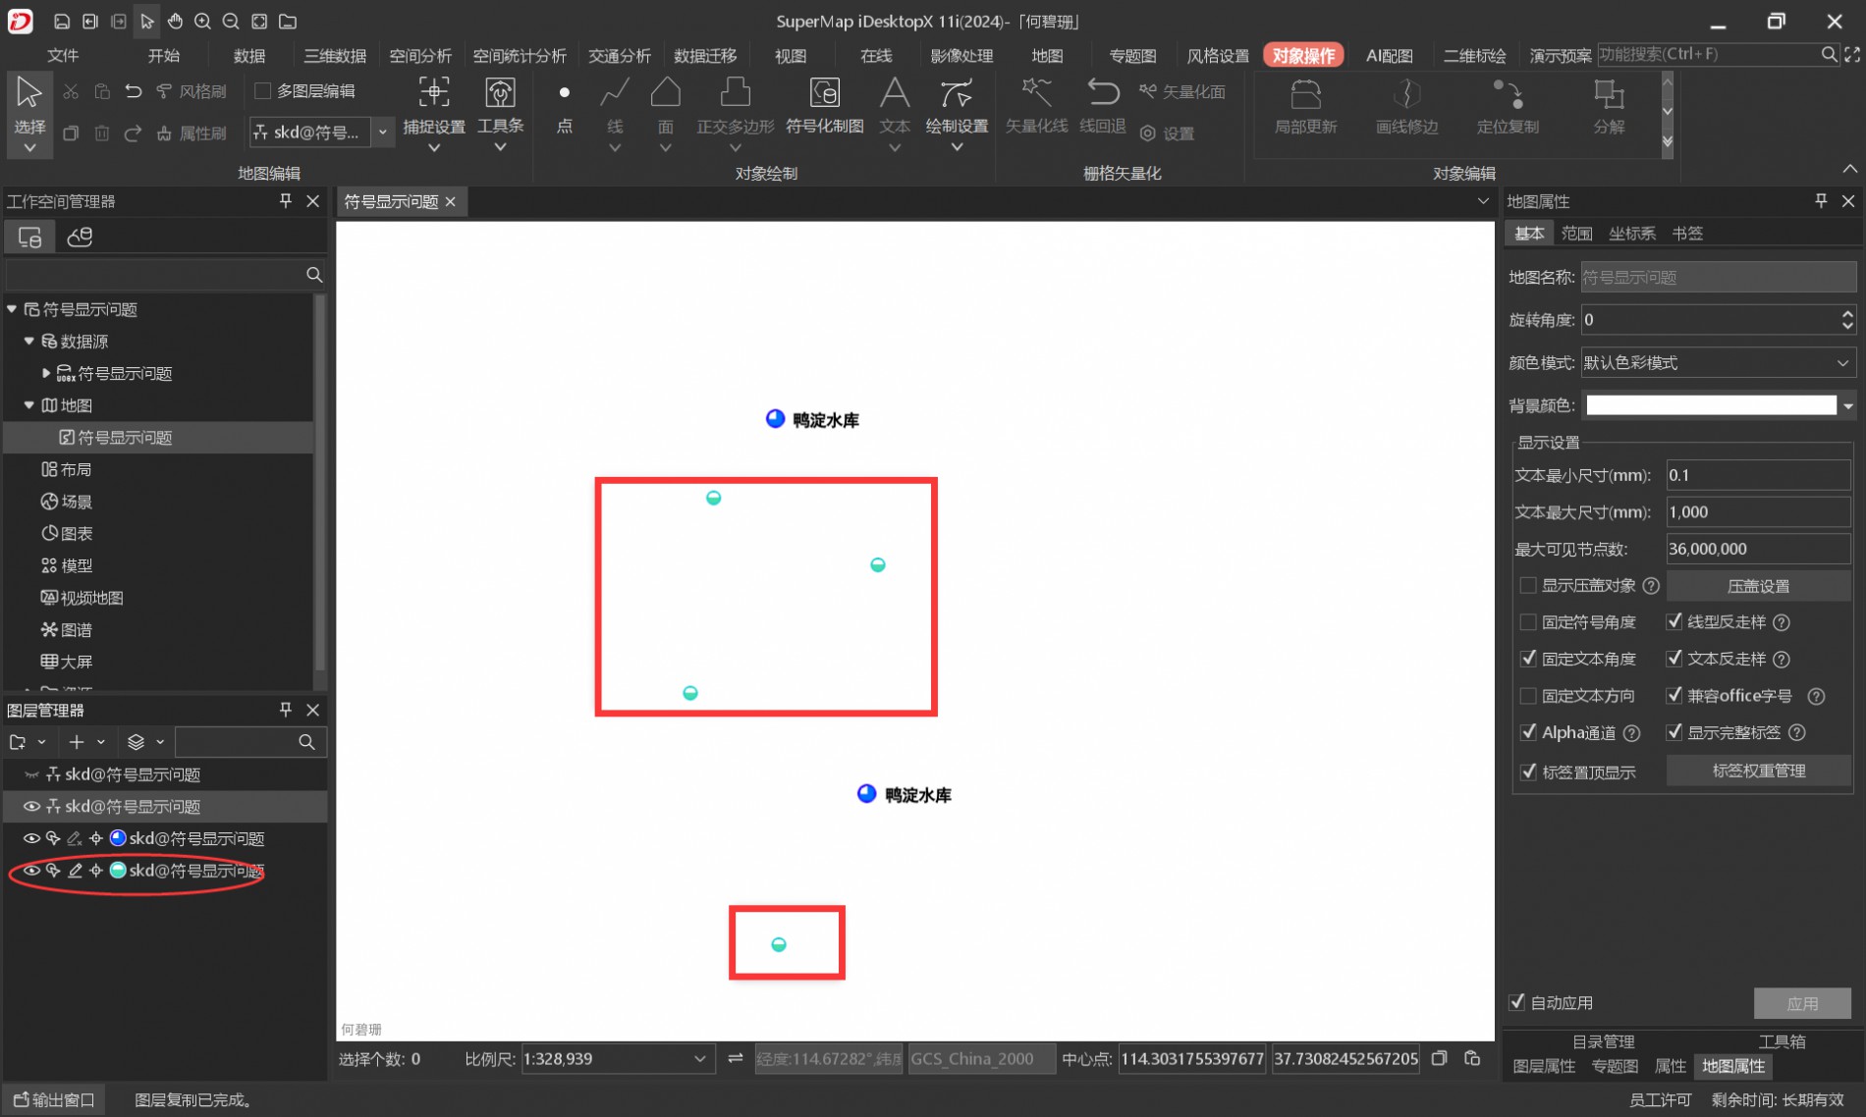Select the text drawing tool
This screenshot has width=1866, height=1117.
pos(894,106)
